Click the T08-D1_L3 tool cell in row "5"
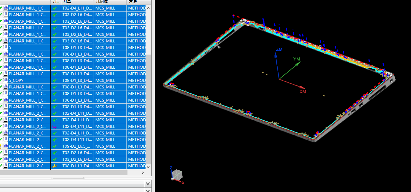 (x=77, y=47)
